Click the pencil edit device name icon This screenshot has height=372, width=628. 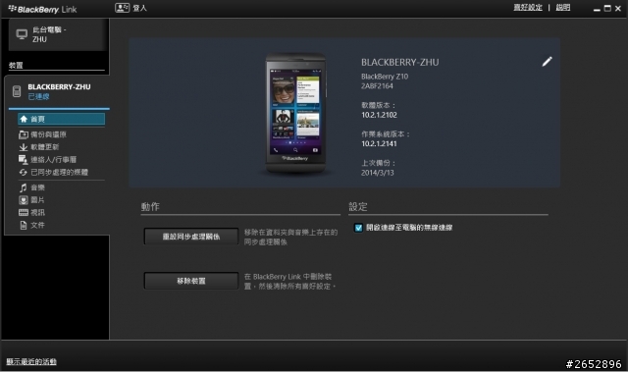[548, 61]
